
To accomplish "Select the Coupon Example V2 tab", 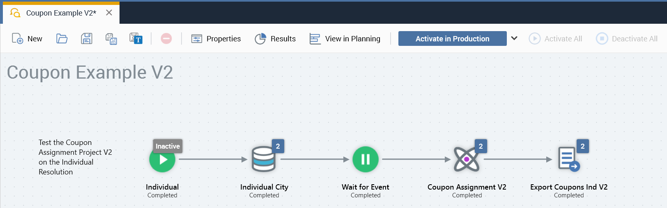I will (x=61, y=13).
